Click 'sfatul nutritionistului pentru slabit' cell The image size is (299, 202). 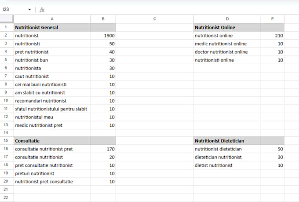pyautogui.click(x=52, y=109)
